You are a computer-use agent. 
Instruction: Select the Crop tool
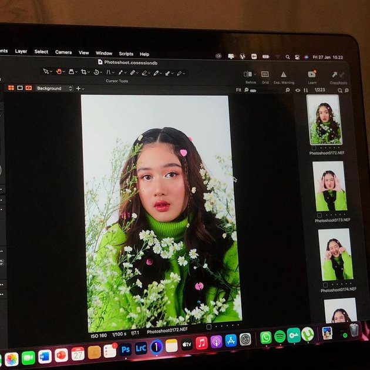click(x=83, y=72)
